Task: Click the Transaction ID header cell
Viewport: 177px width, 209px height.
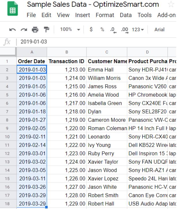Action: pos(67,61)
